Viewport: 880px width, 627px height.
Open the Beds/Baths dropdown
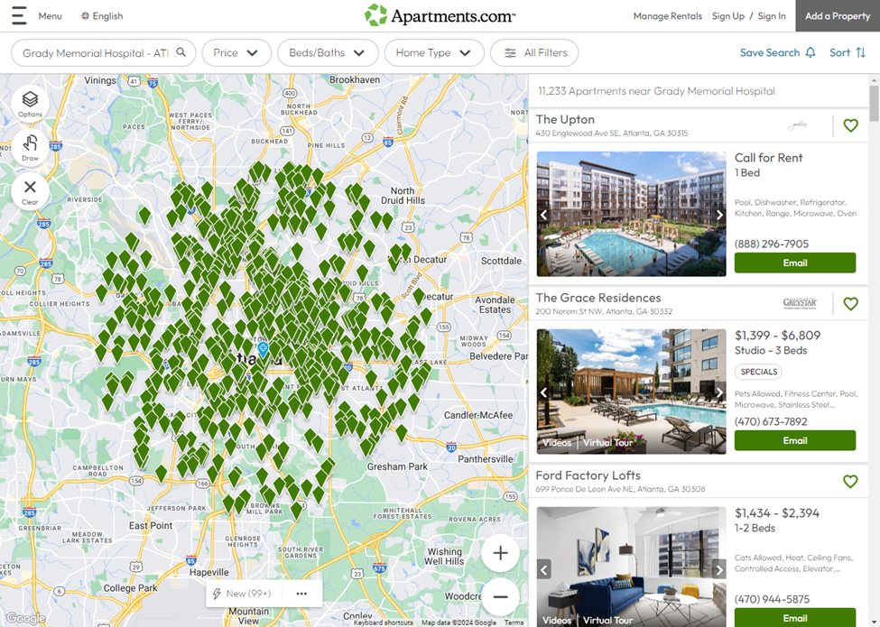point(327,53)
